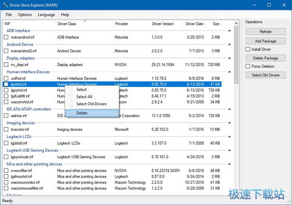The image size is (292, 205).
Task: Enable the Force Deletion checkbox
Action: (248, 67)
